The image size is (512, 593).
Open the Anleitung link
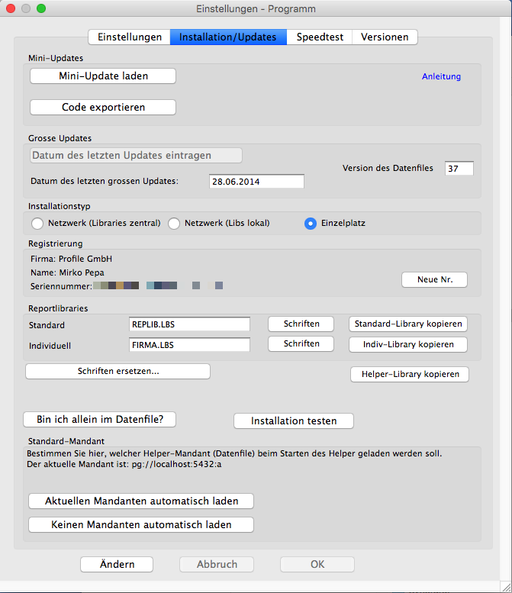click(441, 76)
